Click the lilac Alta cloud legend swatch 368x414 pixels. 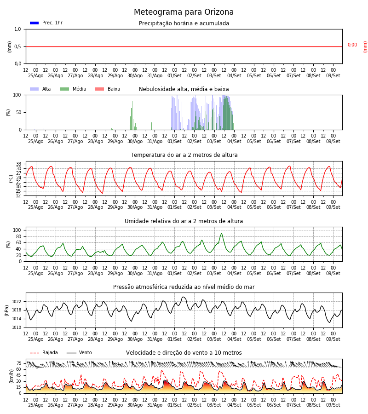coord(34,89)
